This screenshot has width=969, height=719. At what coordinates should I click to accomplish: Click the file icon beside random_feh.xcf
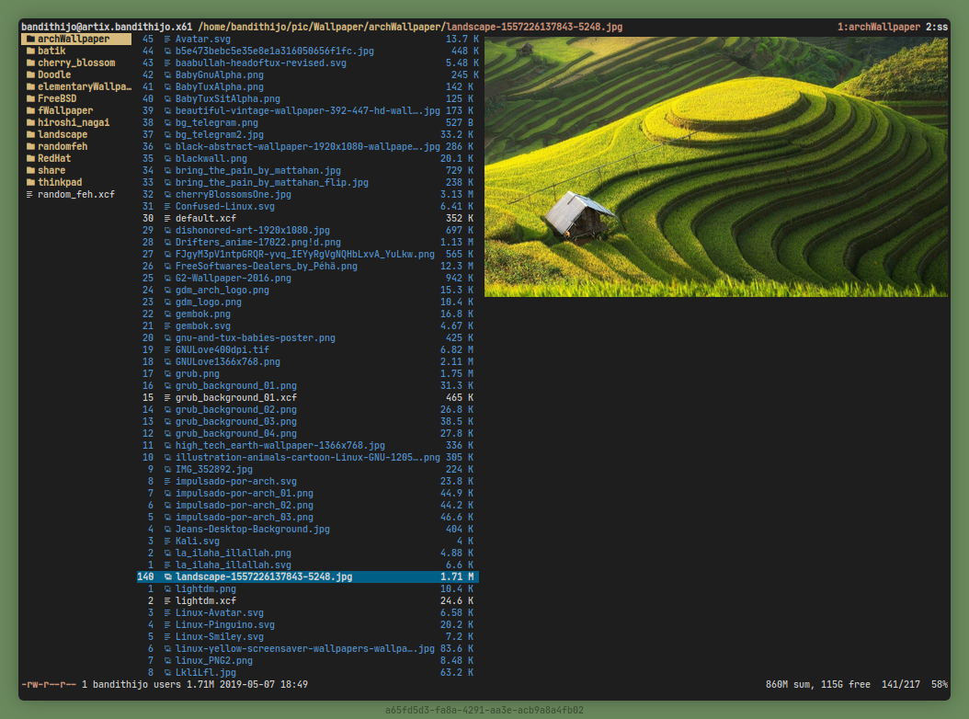pos(30,195)
